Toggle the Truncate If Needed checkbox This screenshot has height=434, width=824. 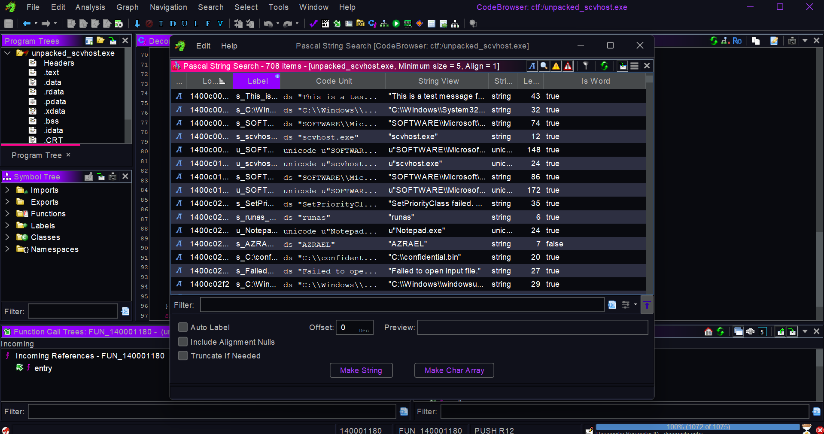(x=183, y=355)
